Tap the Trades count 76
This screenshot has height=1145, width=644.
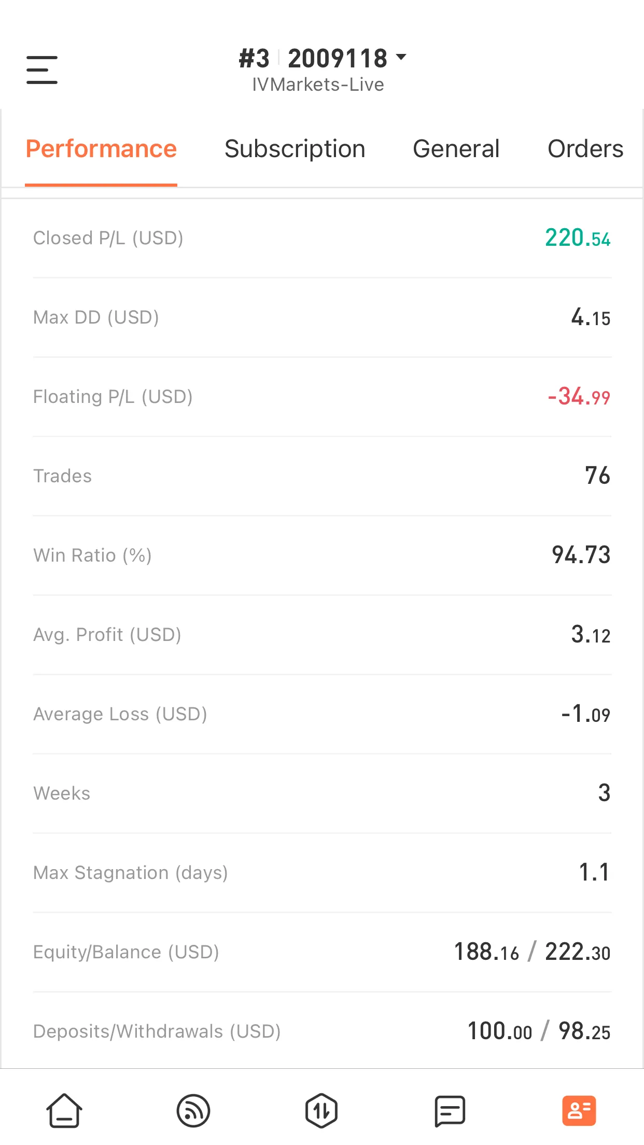click(597, 476)
